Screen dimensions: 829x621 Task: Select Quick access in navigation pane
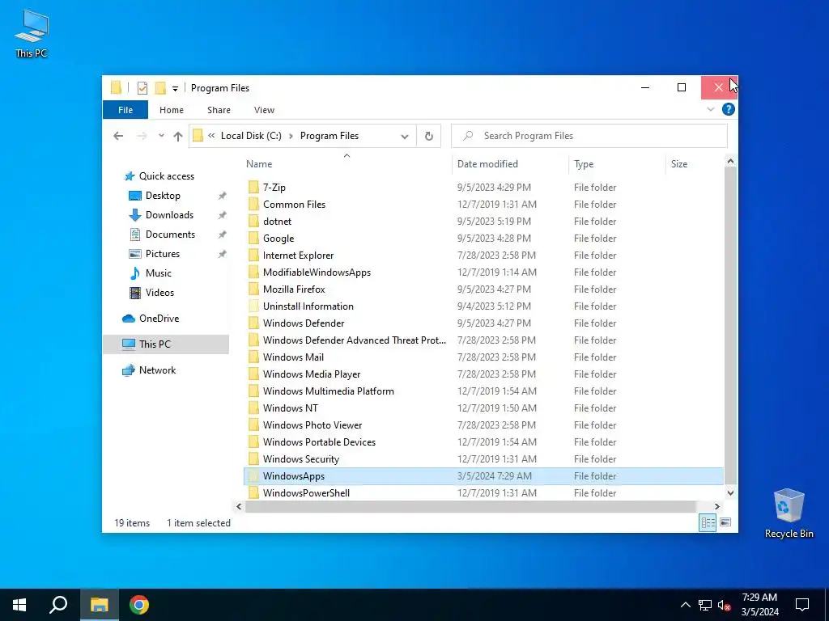click(x=166, y=176)
